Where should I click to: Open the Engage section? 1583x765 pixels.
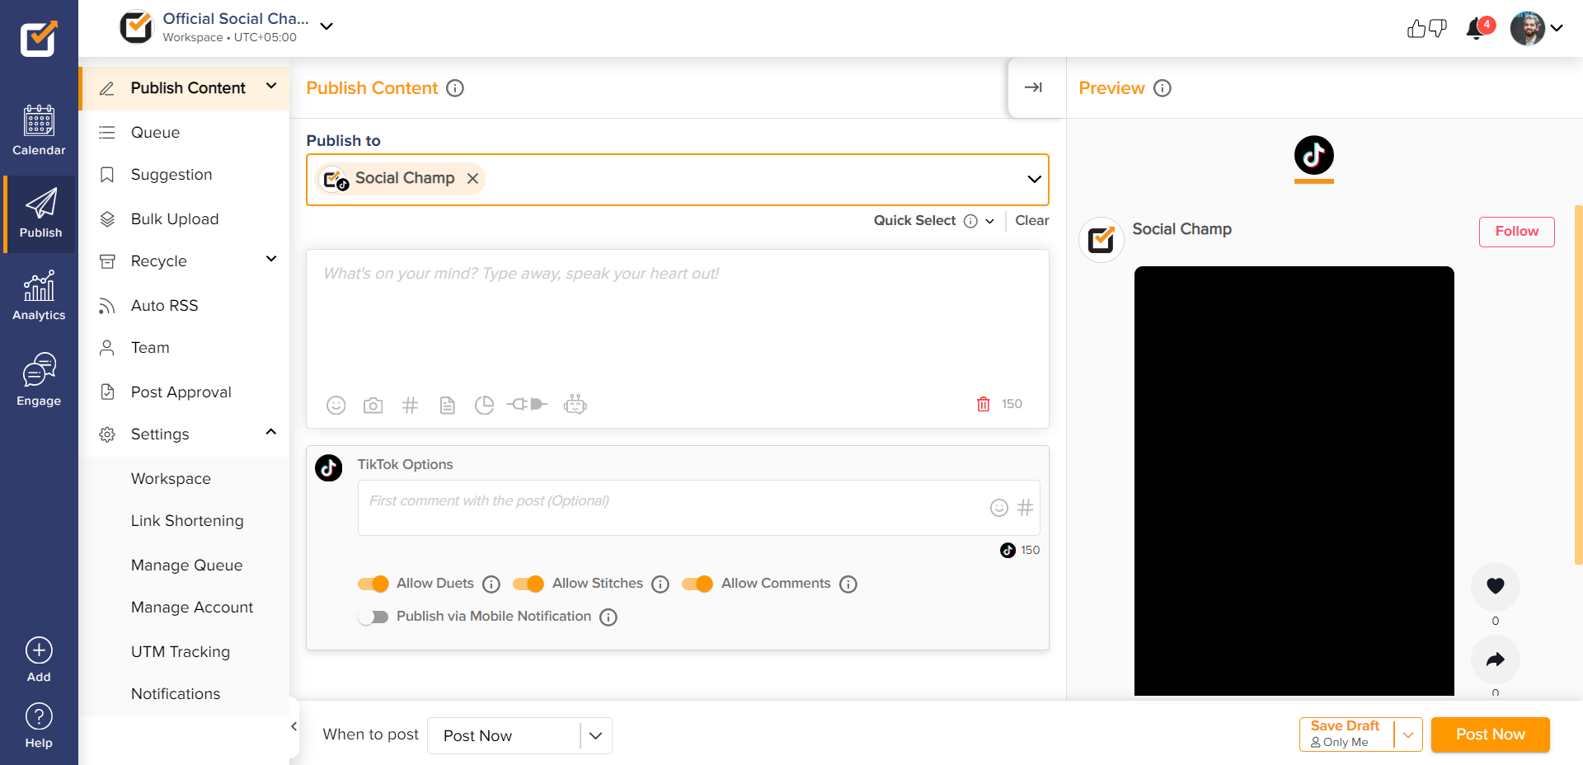pyautogui.click(x=39, y=380)
